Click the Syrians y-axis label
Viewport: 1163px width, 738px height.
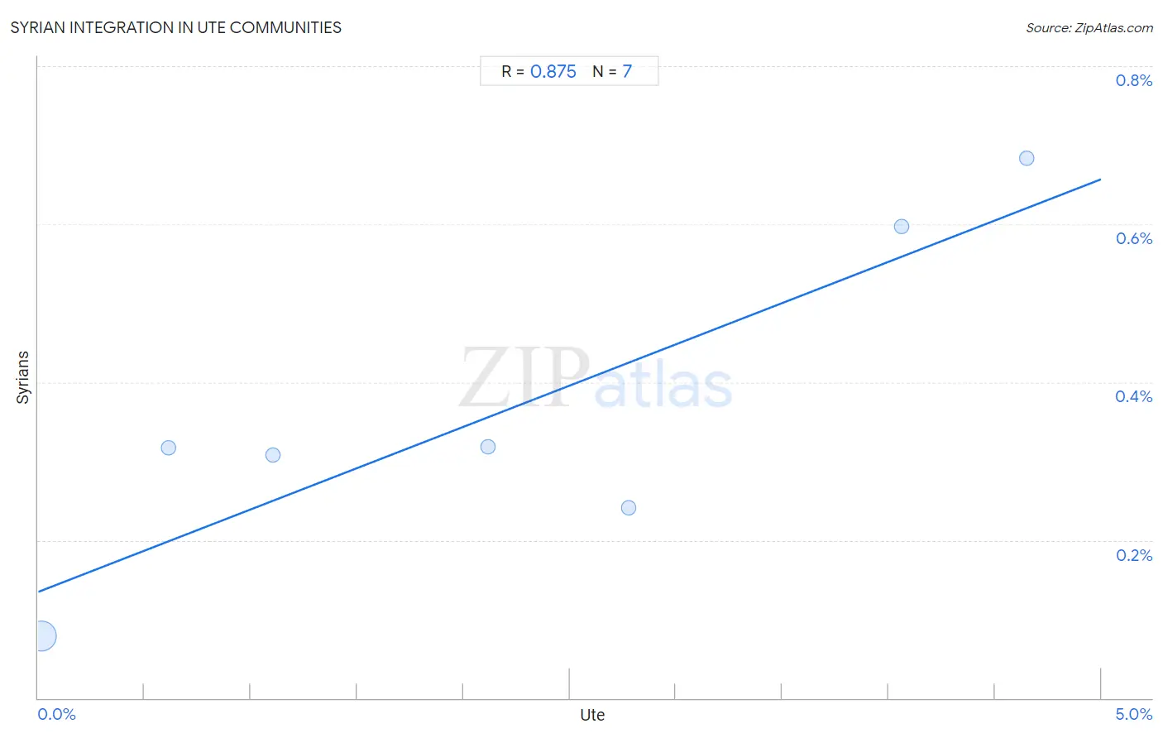pos(22,377)
